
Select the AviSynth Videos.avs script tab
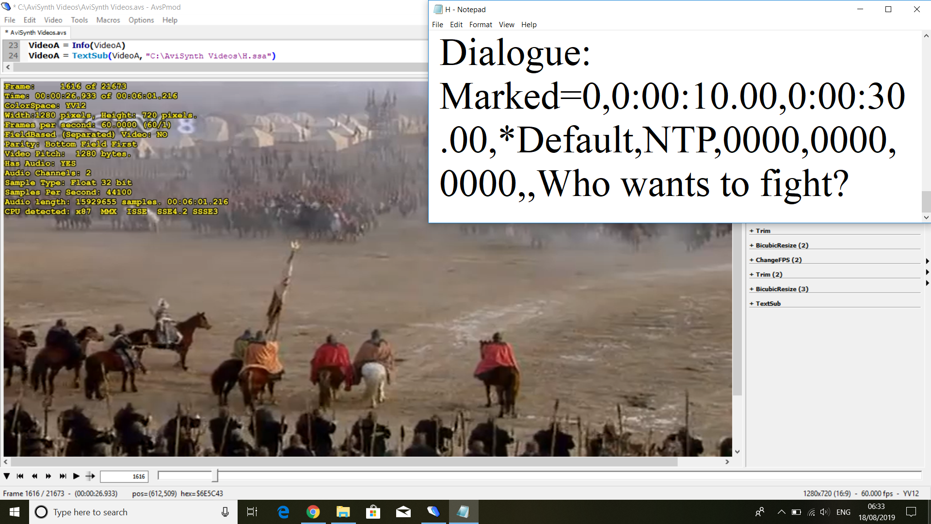[37, 33]
